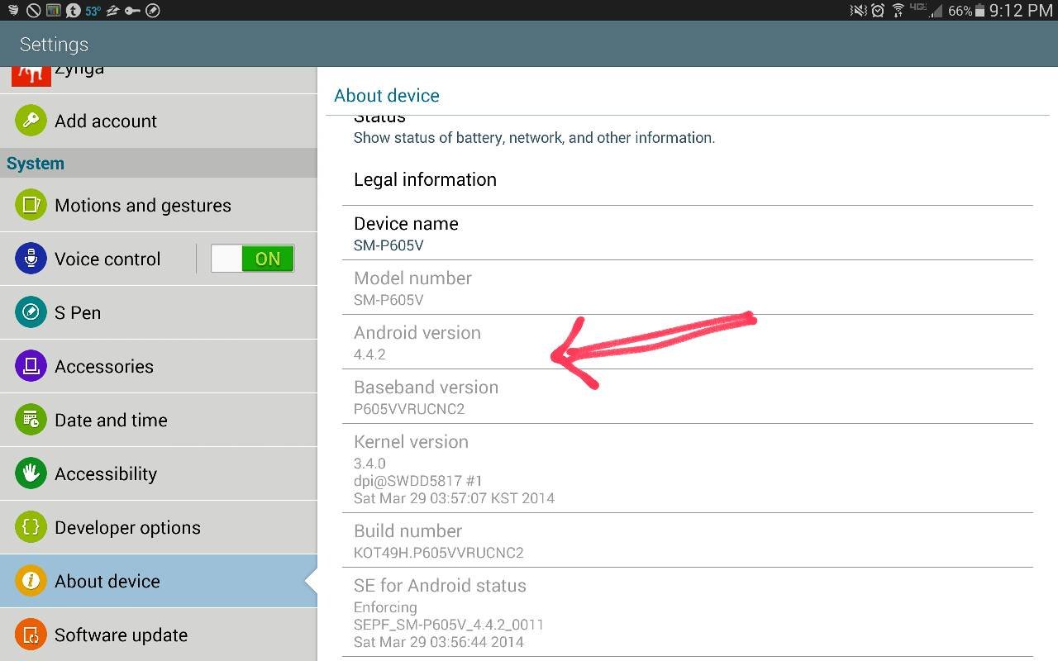Turn off the Voice control switch

coord(252,259)
